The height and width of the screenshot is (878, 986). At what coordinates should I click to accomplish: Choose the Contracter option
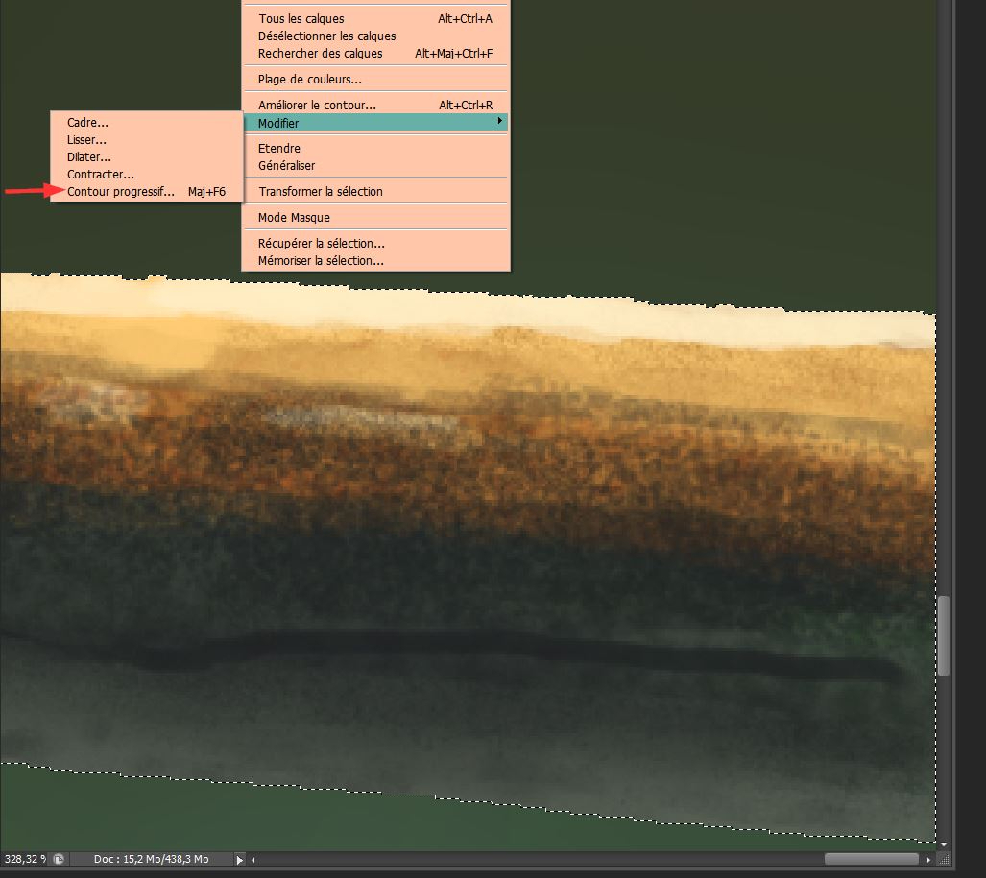101,175
